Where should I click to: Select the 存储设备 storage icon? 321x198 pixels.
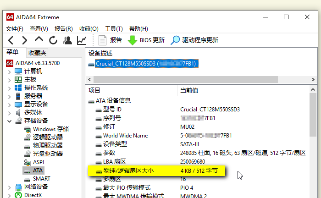pyautogui.click(x=18, y=121)
